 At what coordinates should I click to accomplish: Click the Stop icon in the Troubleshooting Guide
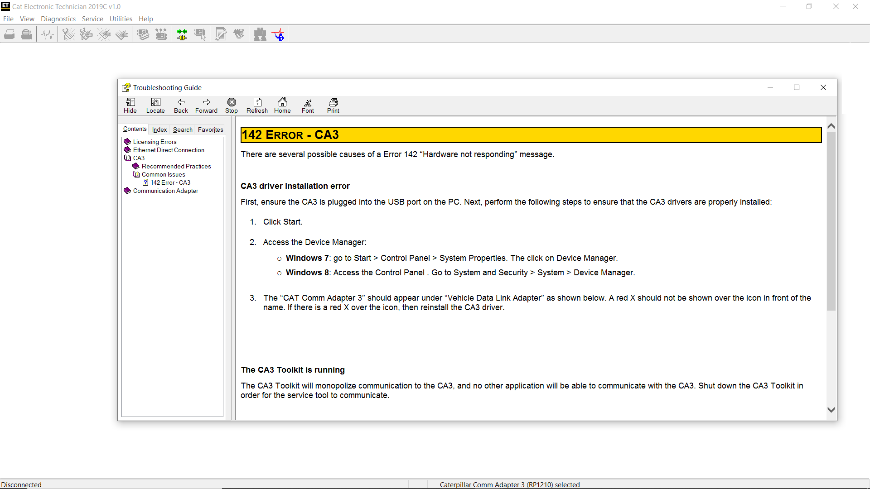[232, 105]
